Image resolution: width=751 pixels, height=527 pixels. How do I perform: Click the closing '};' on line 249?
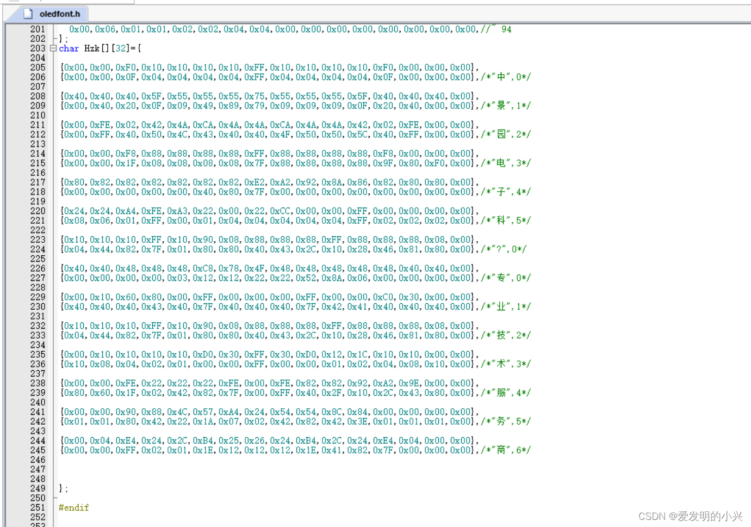(x=63, y=489)
